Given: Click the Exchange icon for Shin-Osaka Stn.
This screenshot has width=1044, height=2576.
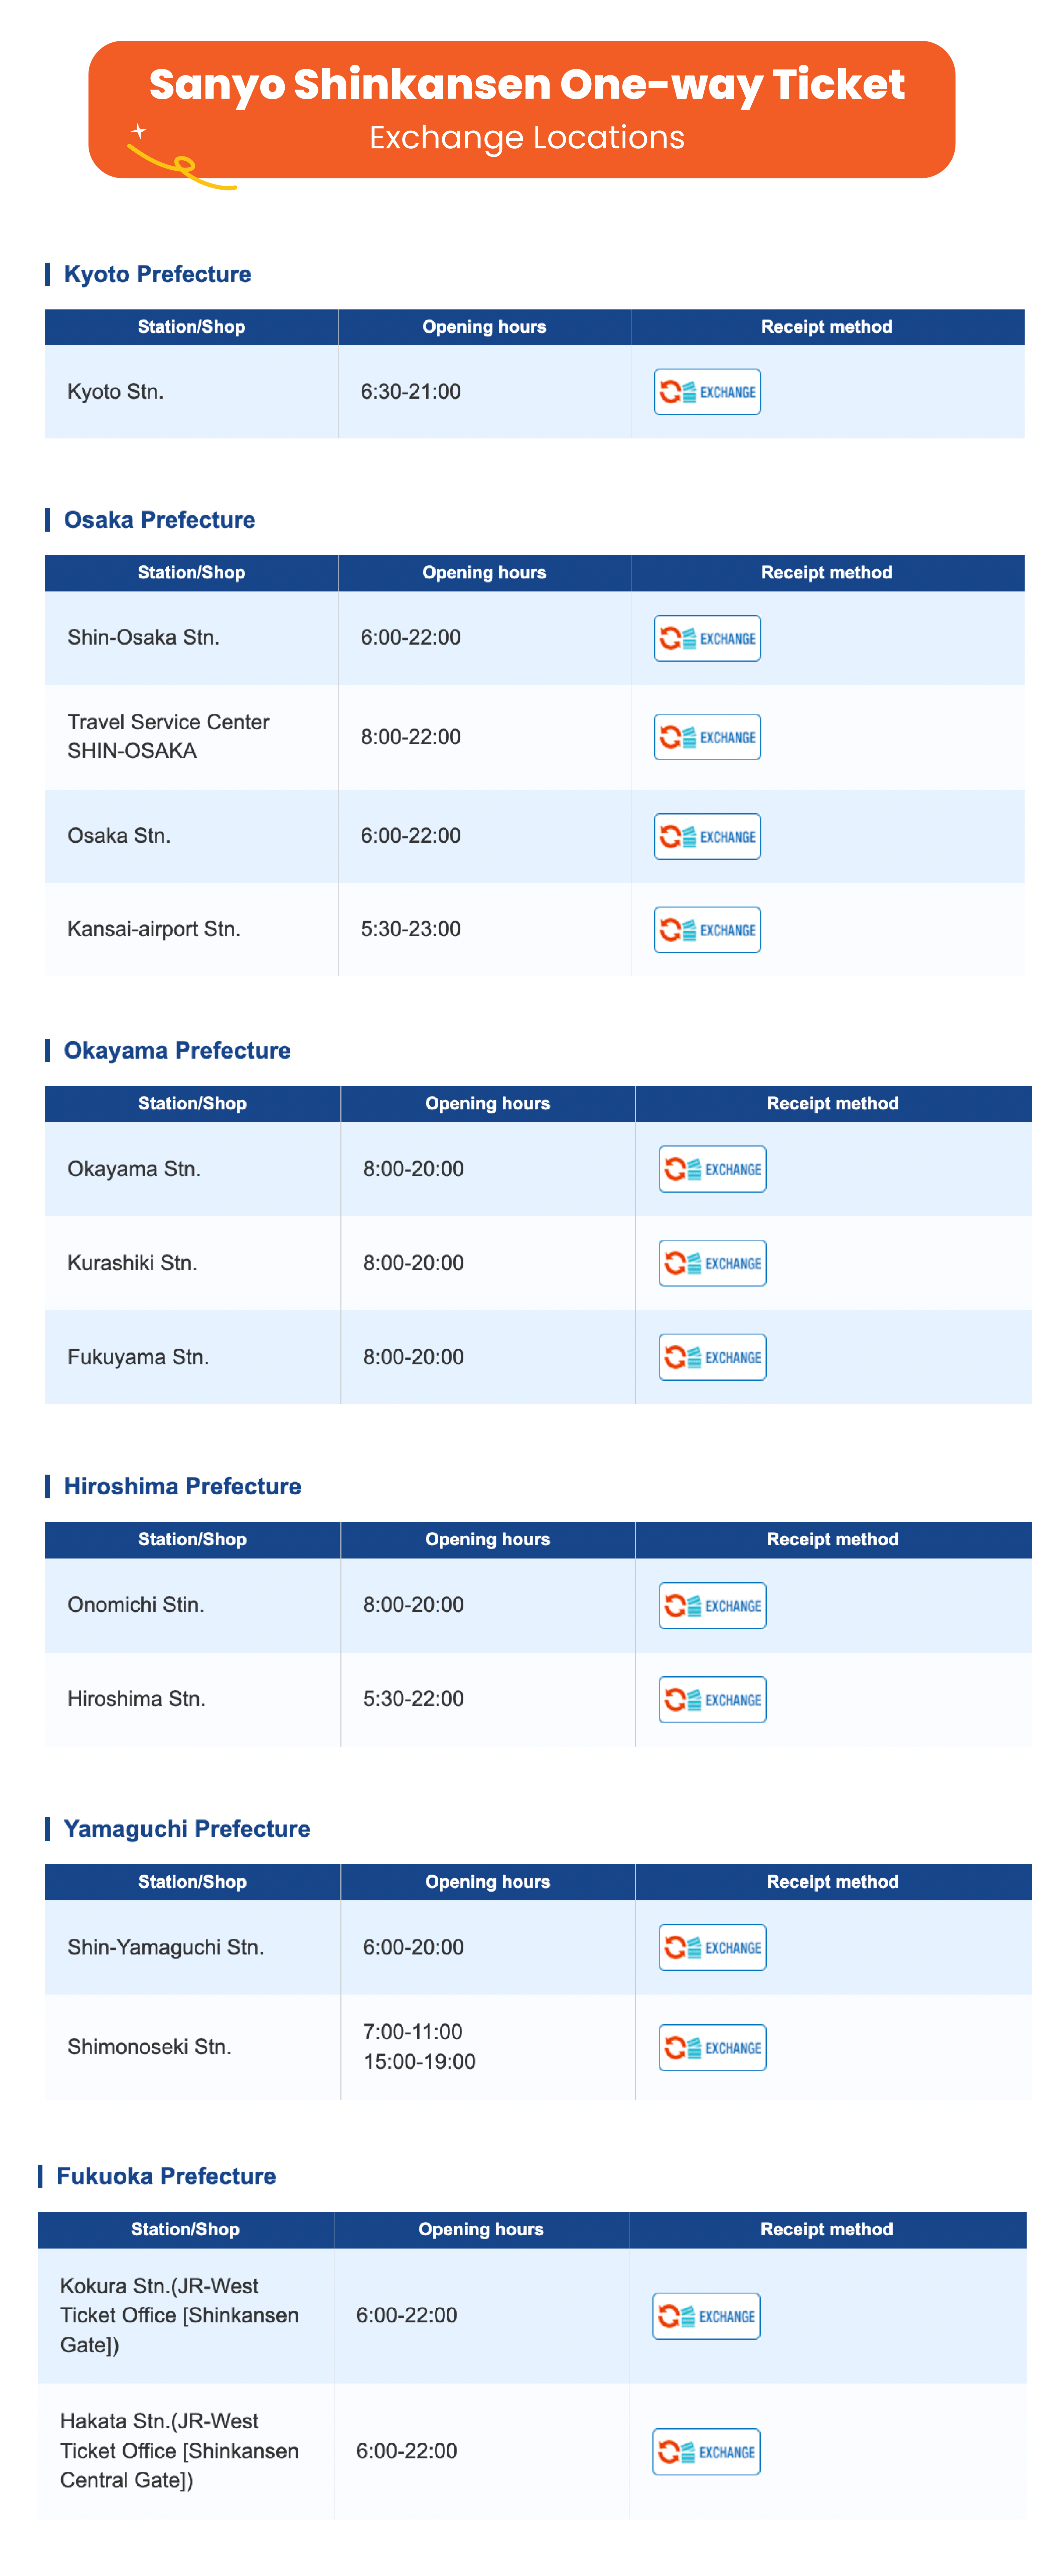Looking at the screenshot, I should [x=707, y=638].
